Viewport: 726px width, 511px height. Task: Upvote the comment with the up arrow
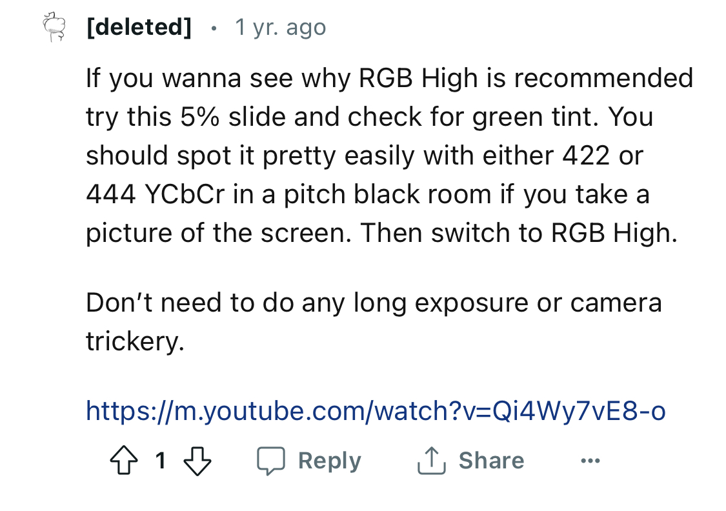tap(124, 460)
